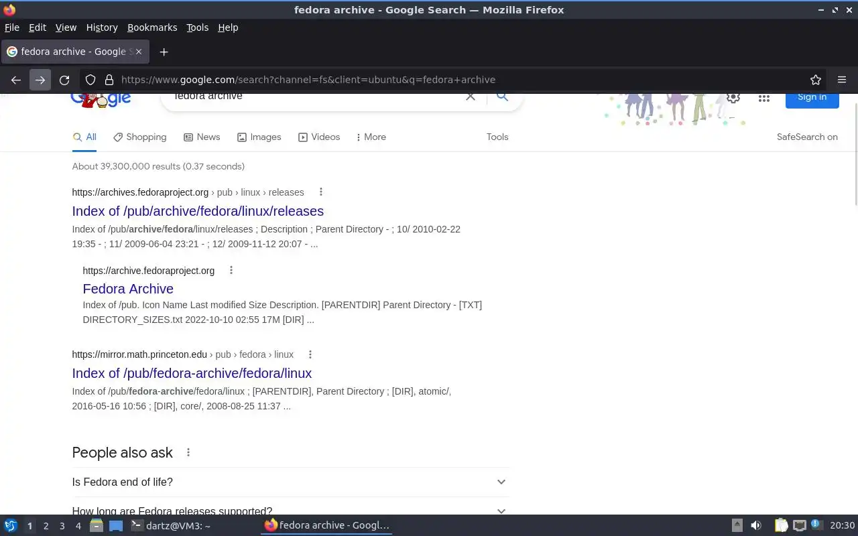Open options for mirror.math.princeton.edu result
This screenshot has height=536, width=858.
tap(310, 354)
